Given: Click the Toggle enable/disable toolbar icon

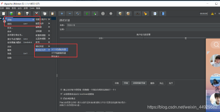Looking at the screenshot, I should (x=78, y=13).
